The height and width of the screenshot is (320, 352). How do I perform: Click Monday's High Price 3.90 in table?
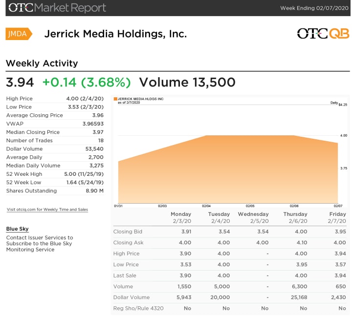[185, 254]
